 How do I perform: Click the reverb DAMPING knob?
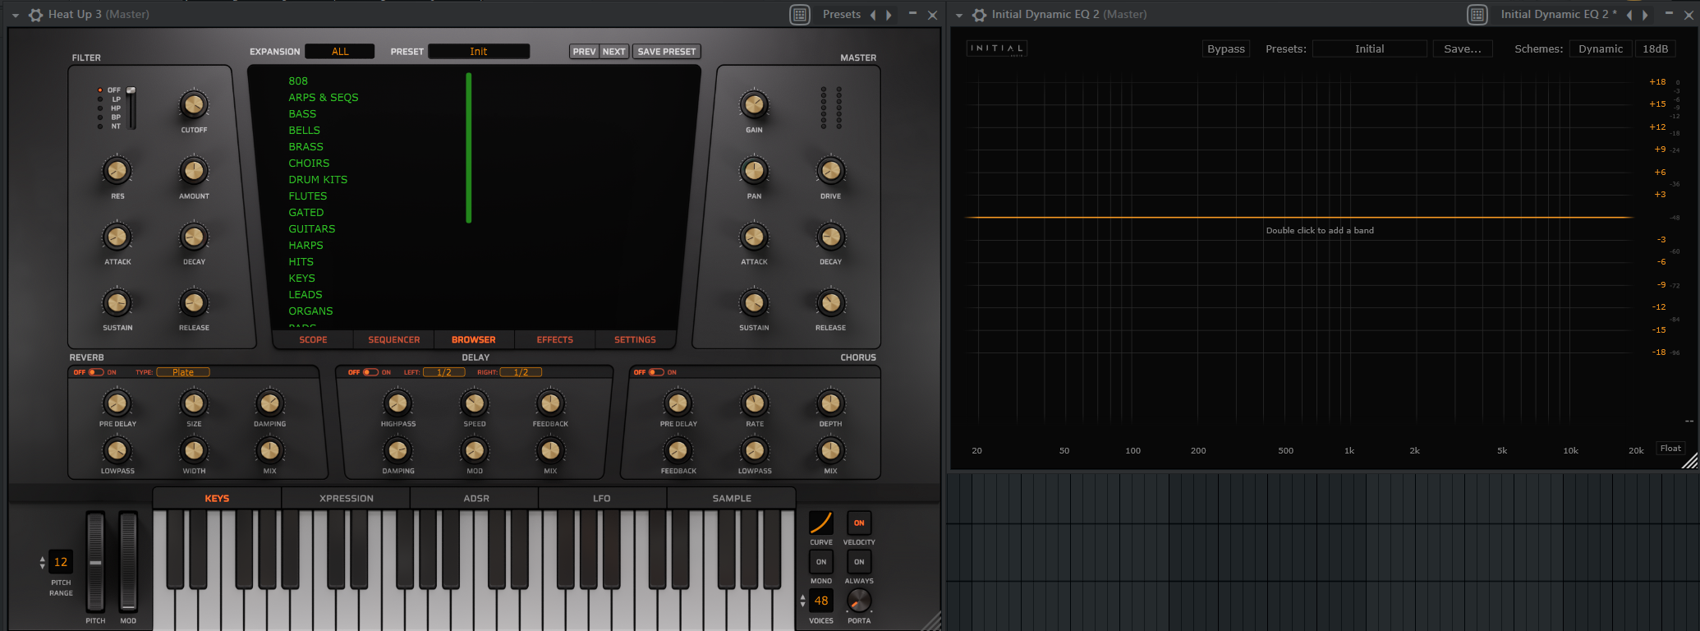pyautogui.click(x=269, y=403)
